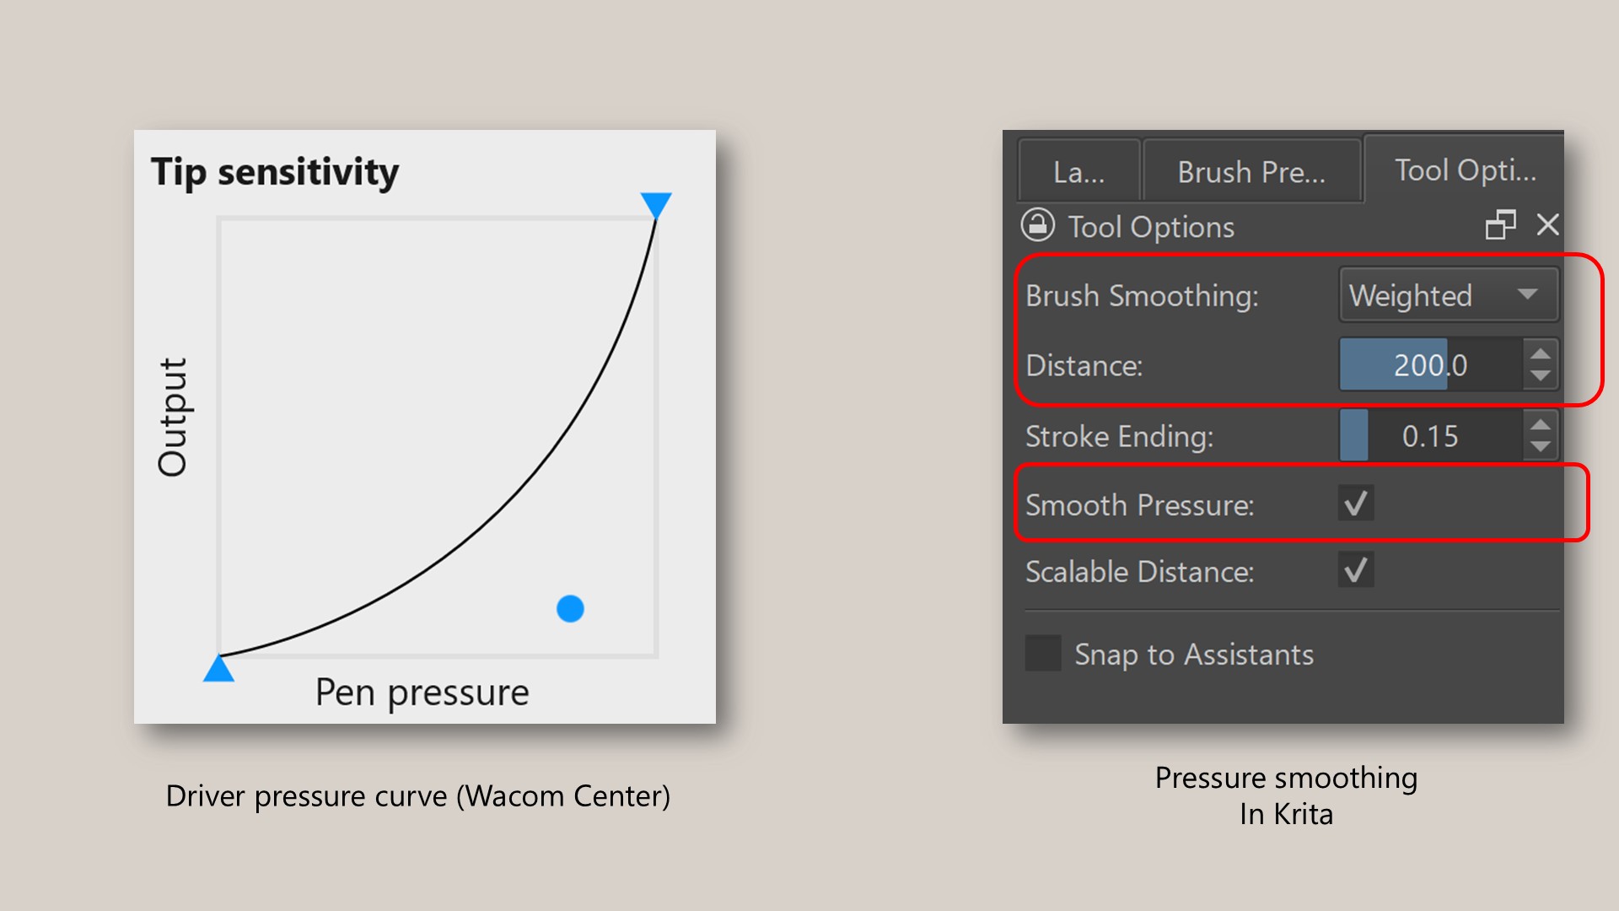
Task: Decrease Stroke Ending with the down arrow
Action: tap(1541, 446)
